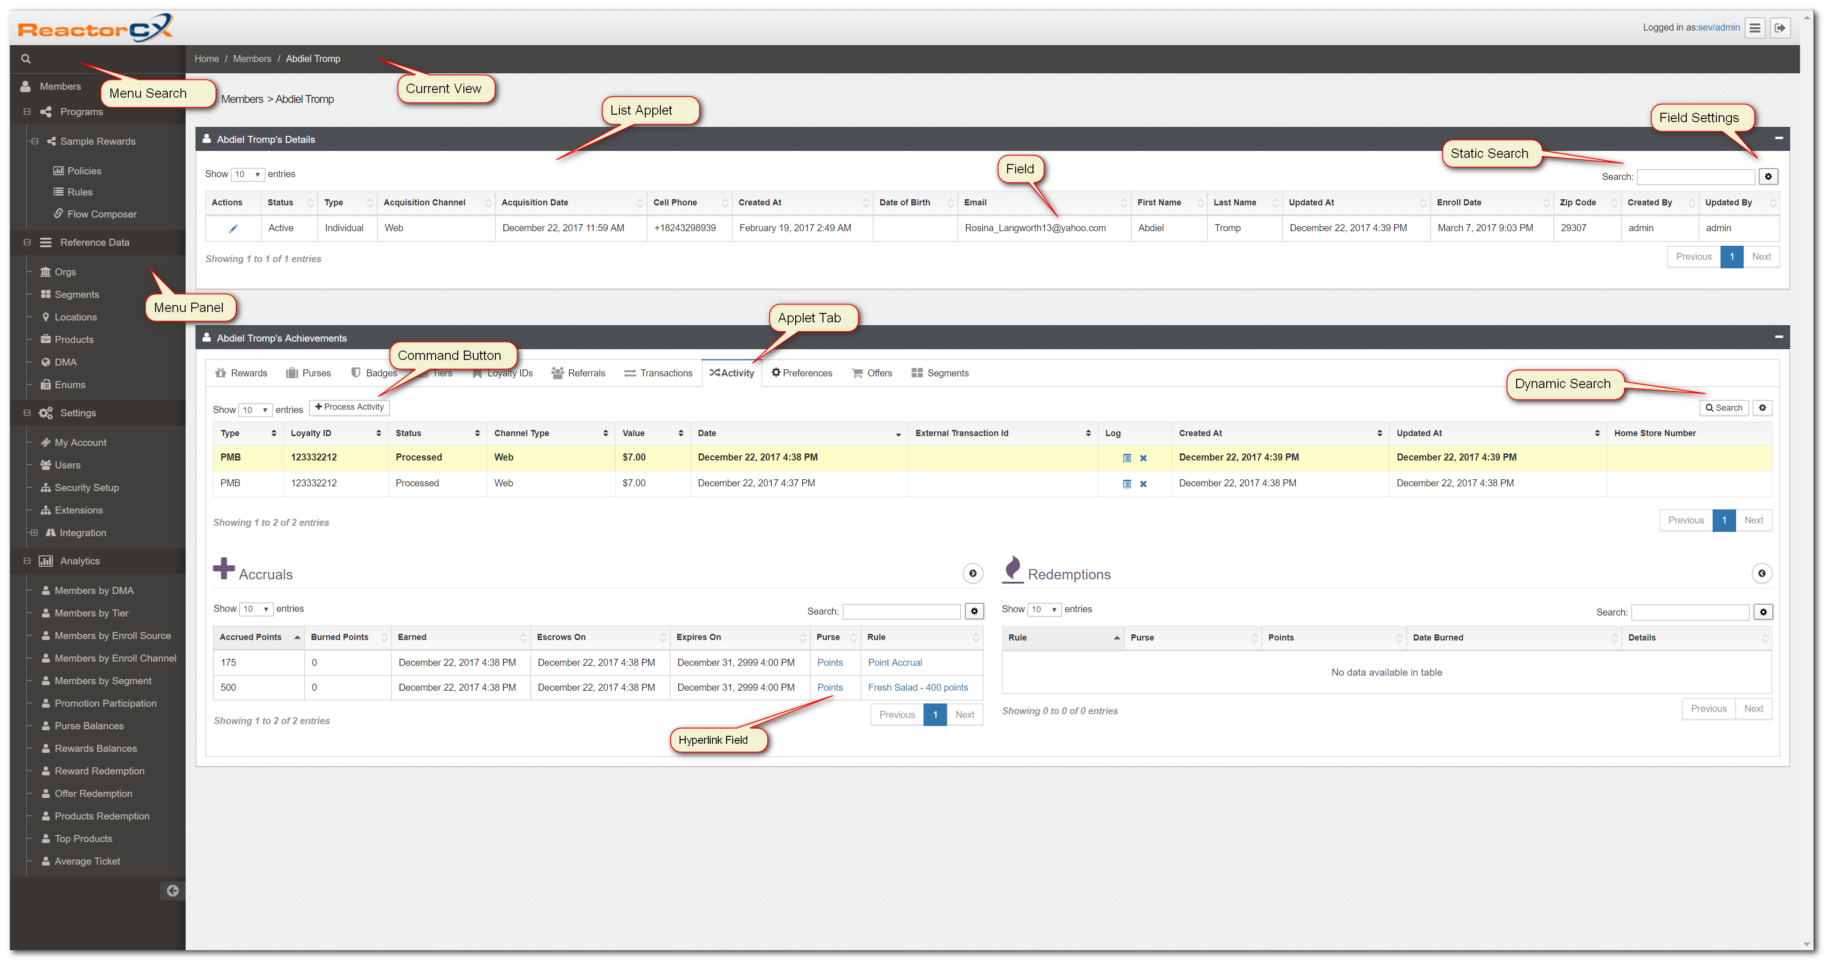Click delete X in second PMB row
This screenshot has height=960, width=1824.
click(x=1143, y=484)
